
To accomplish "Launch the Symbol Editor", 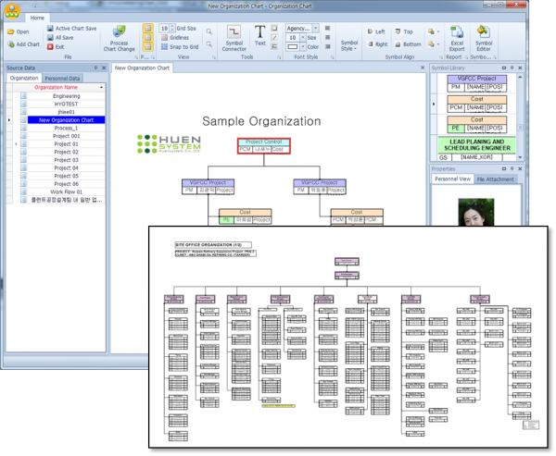I will [x=484, y=35].
